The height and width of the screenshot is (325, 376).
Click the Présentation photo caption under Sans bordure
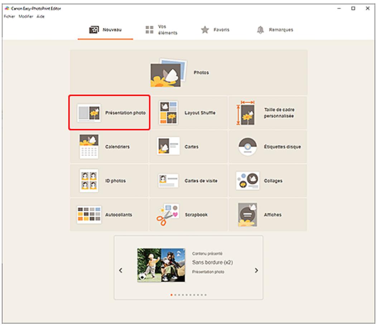[x=208, y=272]
